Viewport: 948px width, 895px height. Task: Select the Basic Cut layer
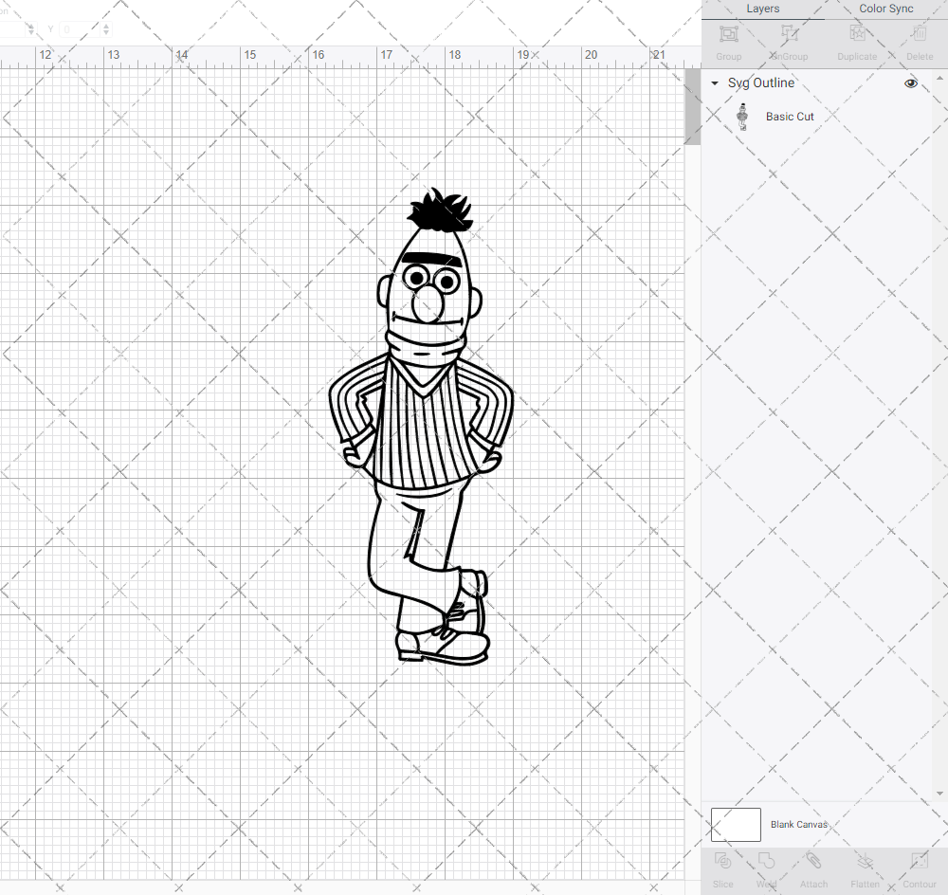coord(790,117)
